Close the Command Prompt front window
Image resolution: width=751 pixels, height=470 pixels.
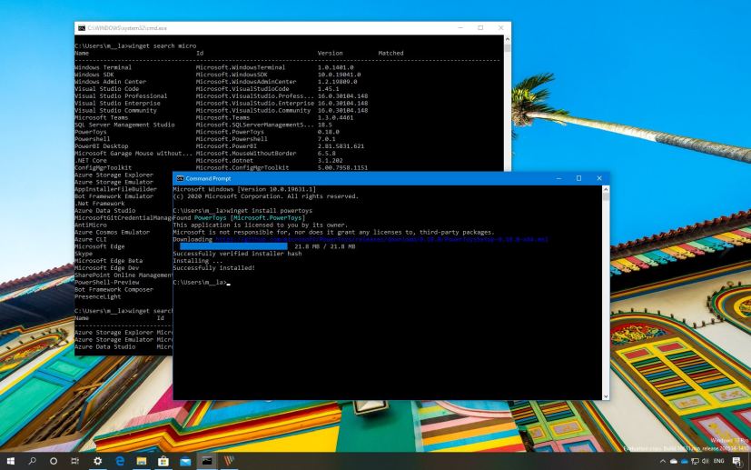pos(599,178)
